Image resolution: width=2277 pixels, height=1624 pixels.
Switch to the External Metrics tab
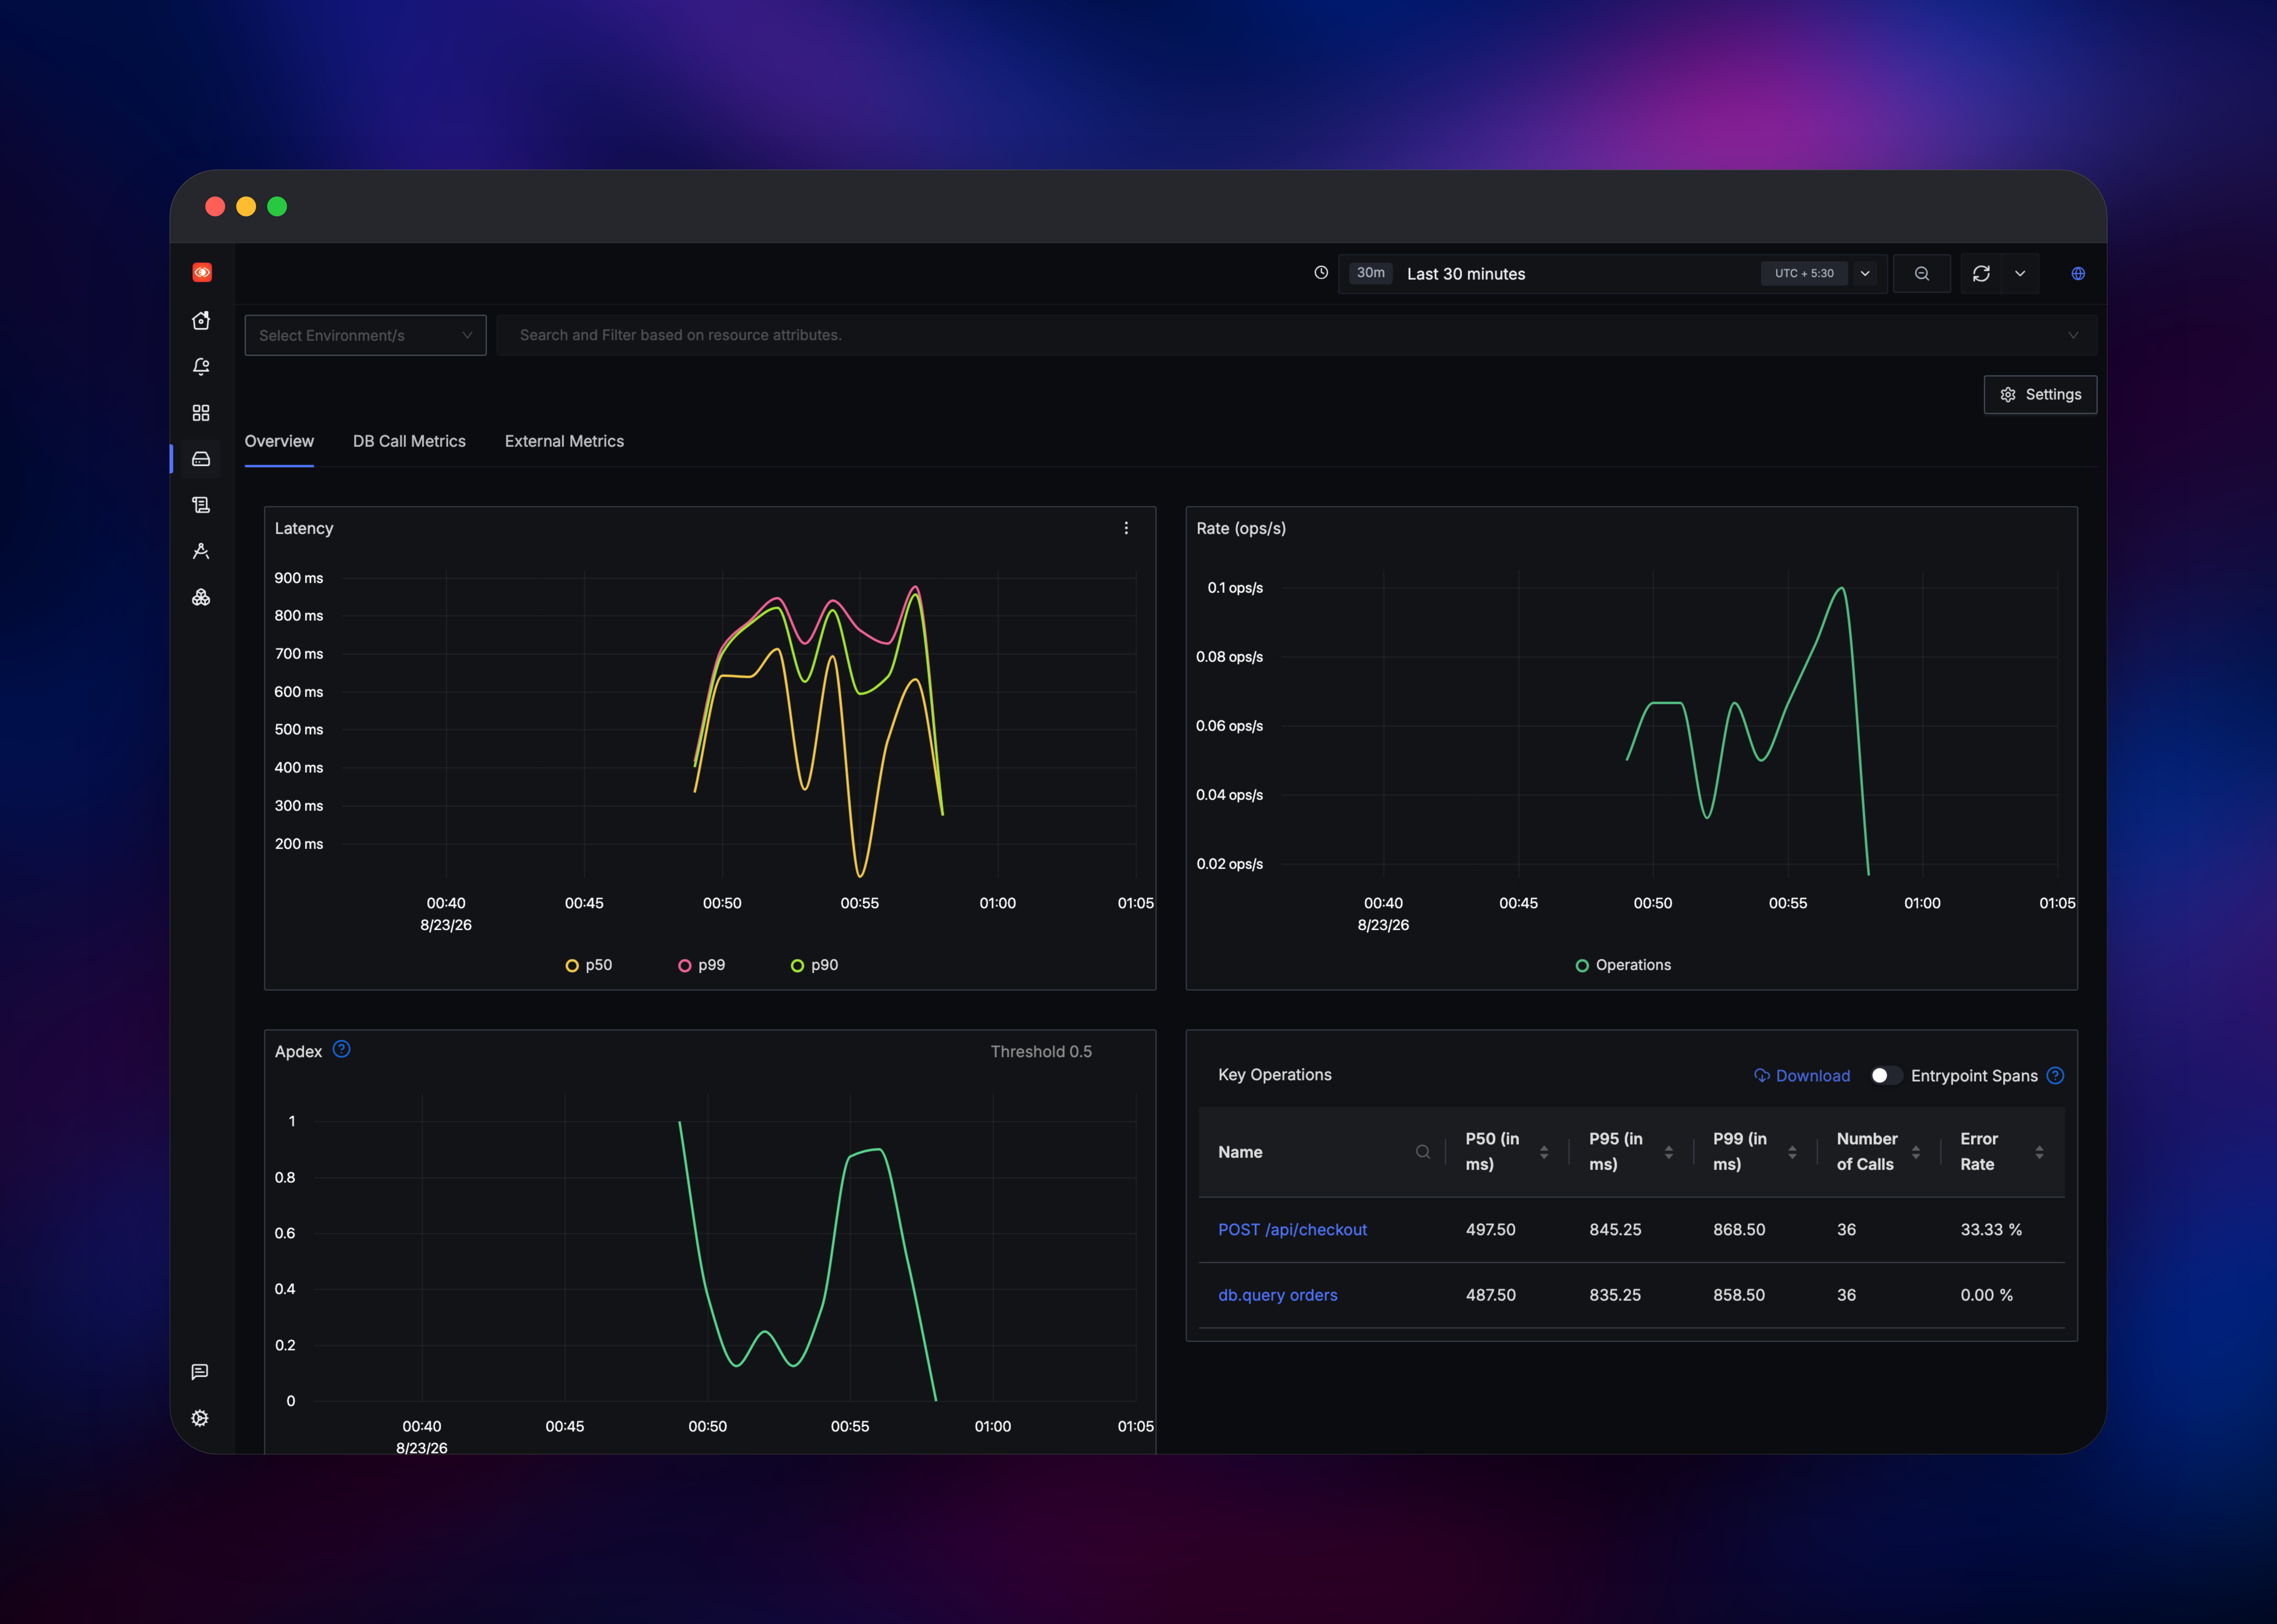coord(564,441)
